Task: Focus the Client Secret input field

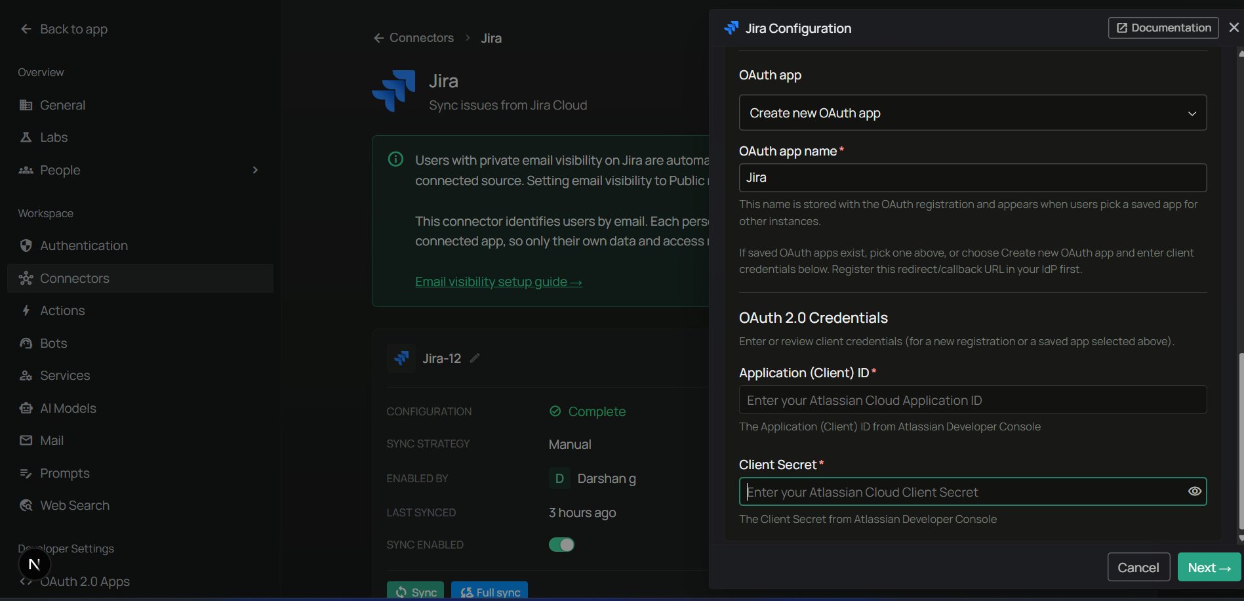Action: coord(973,491)
